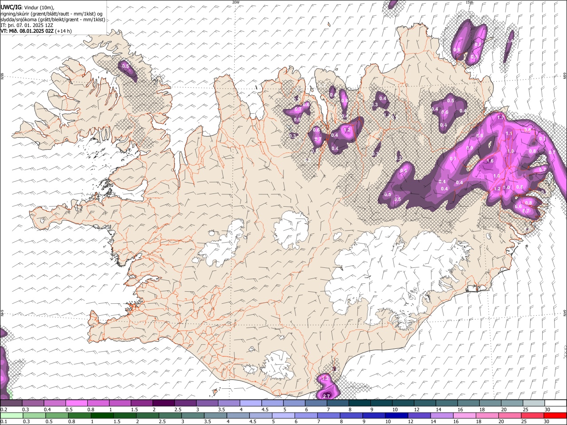Click the '30' label in the rain legend row
Viewport: 567px width, 425px height.
click(547, 422)
